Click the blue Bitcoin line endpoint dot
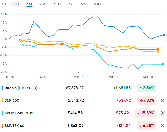The width and height of the screenshot is (167, 132). (164, 35)
